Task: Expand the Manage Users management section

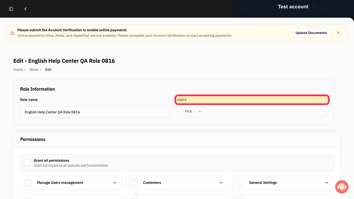Action: (x=115, y=183)
